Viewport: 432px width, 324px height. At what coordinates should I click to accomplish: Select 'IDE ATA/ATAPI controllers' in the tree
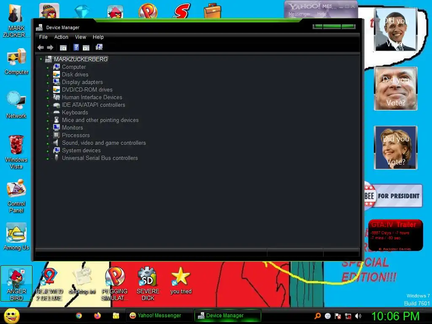click(93, 105)
